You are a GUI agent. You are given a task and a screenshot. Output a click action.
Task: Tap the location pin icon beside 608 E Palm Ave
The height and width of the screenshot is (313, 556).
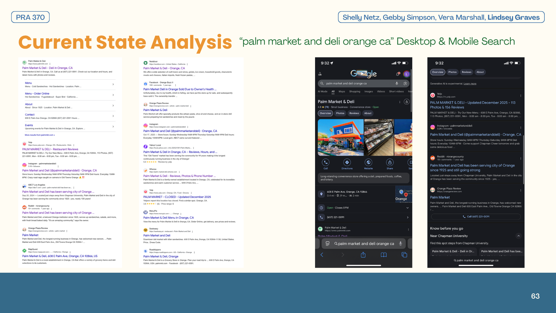pos(321,194)
